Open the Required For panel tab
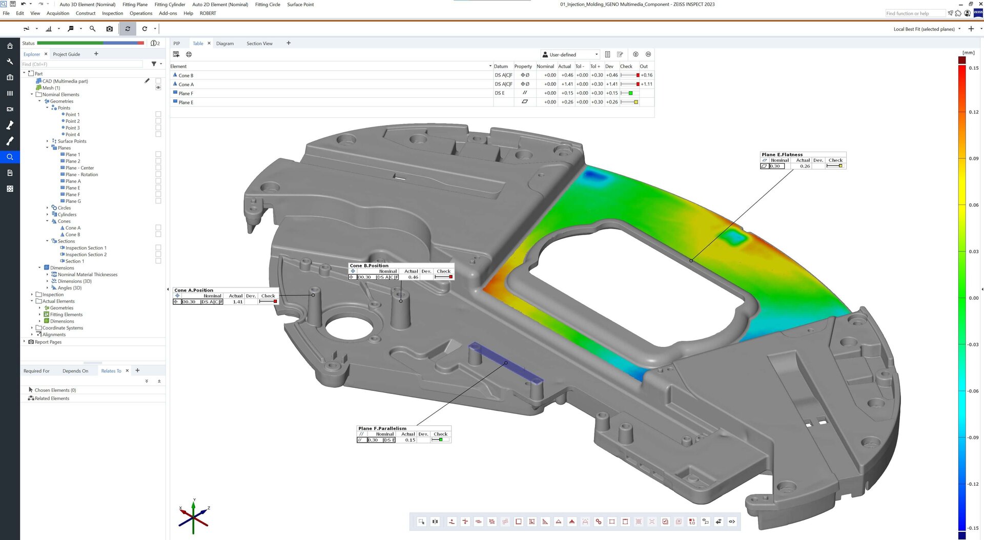 click(36, 371)
